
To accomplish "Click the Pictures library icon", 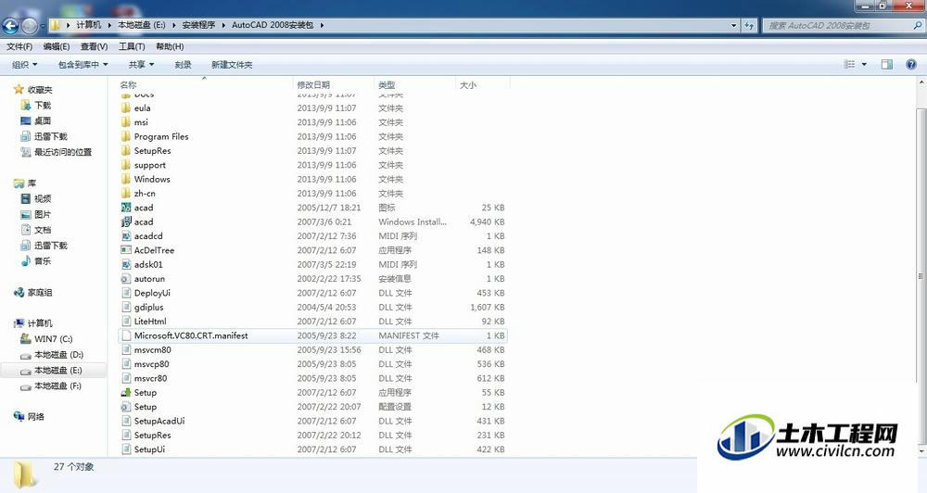I will tap(25, 214).
